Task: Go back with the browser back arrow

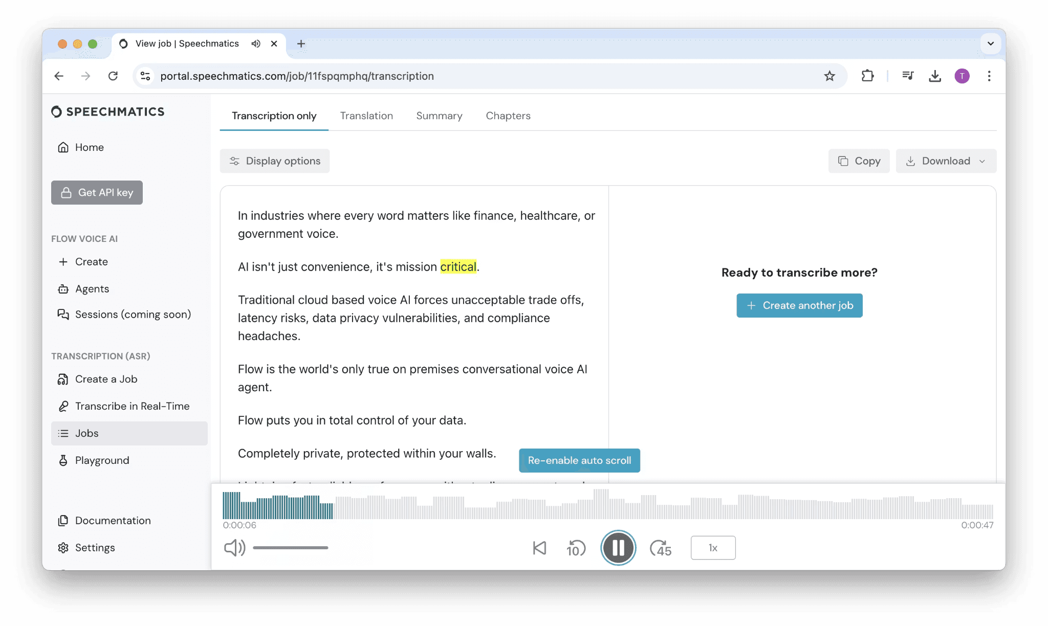Action: coord(59,76)
